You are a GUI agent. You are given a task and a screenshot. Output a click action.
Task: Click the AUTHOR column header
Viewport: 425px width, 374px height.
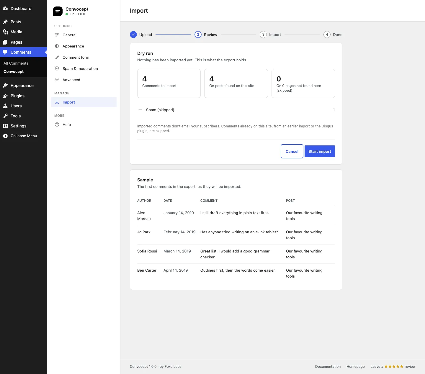click(x=144, y=201)
